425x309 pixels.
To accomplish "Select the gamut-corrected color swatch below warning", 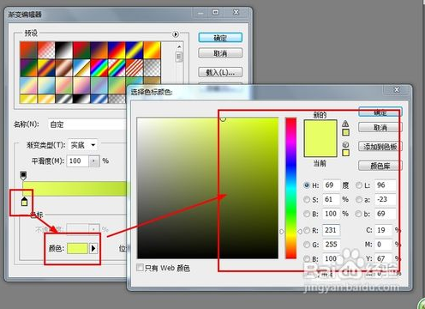I will [x=345, y=132].
